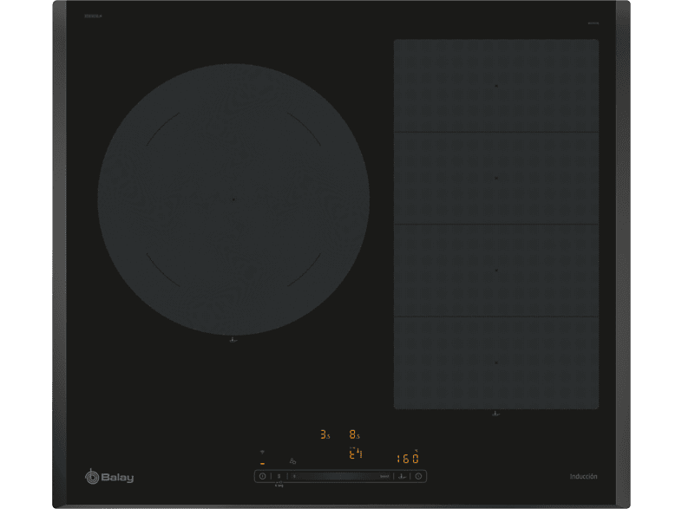Viewport: 682px width, 509px height.
Task: Click the Balay logo
Action: click(109, 475)
